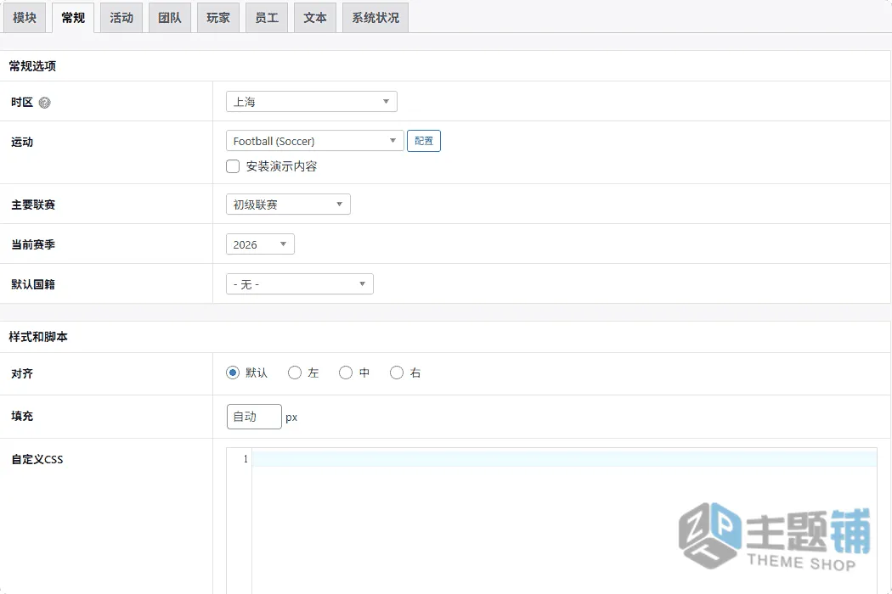Select the 默认 alignment radio button
The height and width of the screenshot is (594, 892).
233,373
